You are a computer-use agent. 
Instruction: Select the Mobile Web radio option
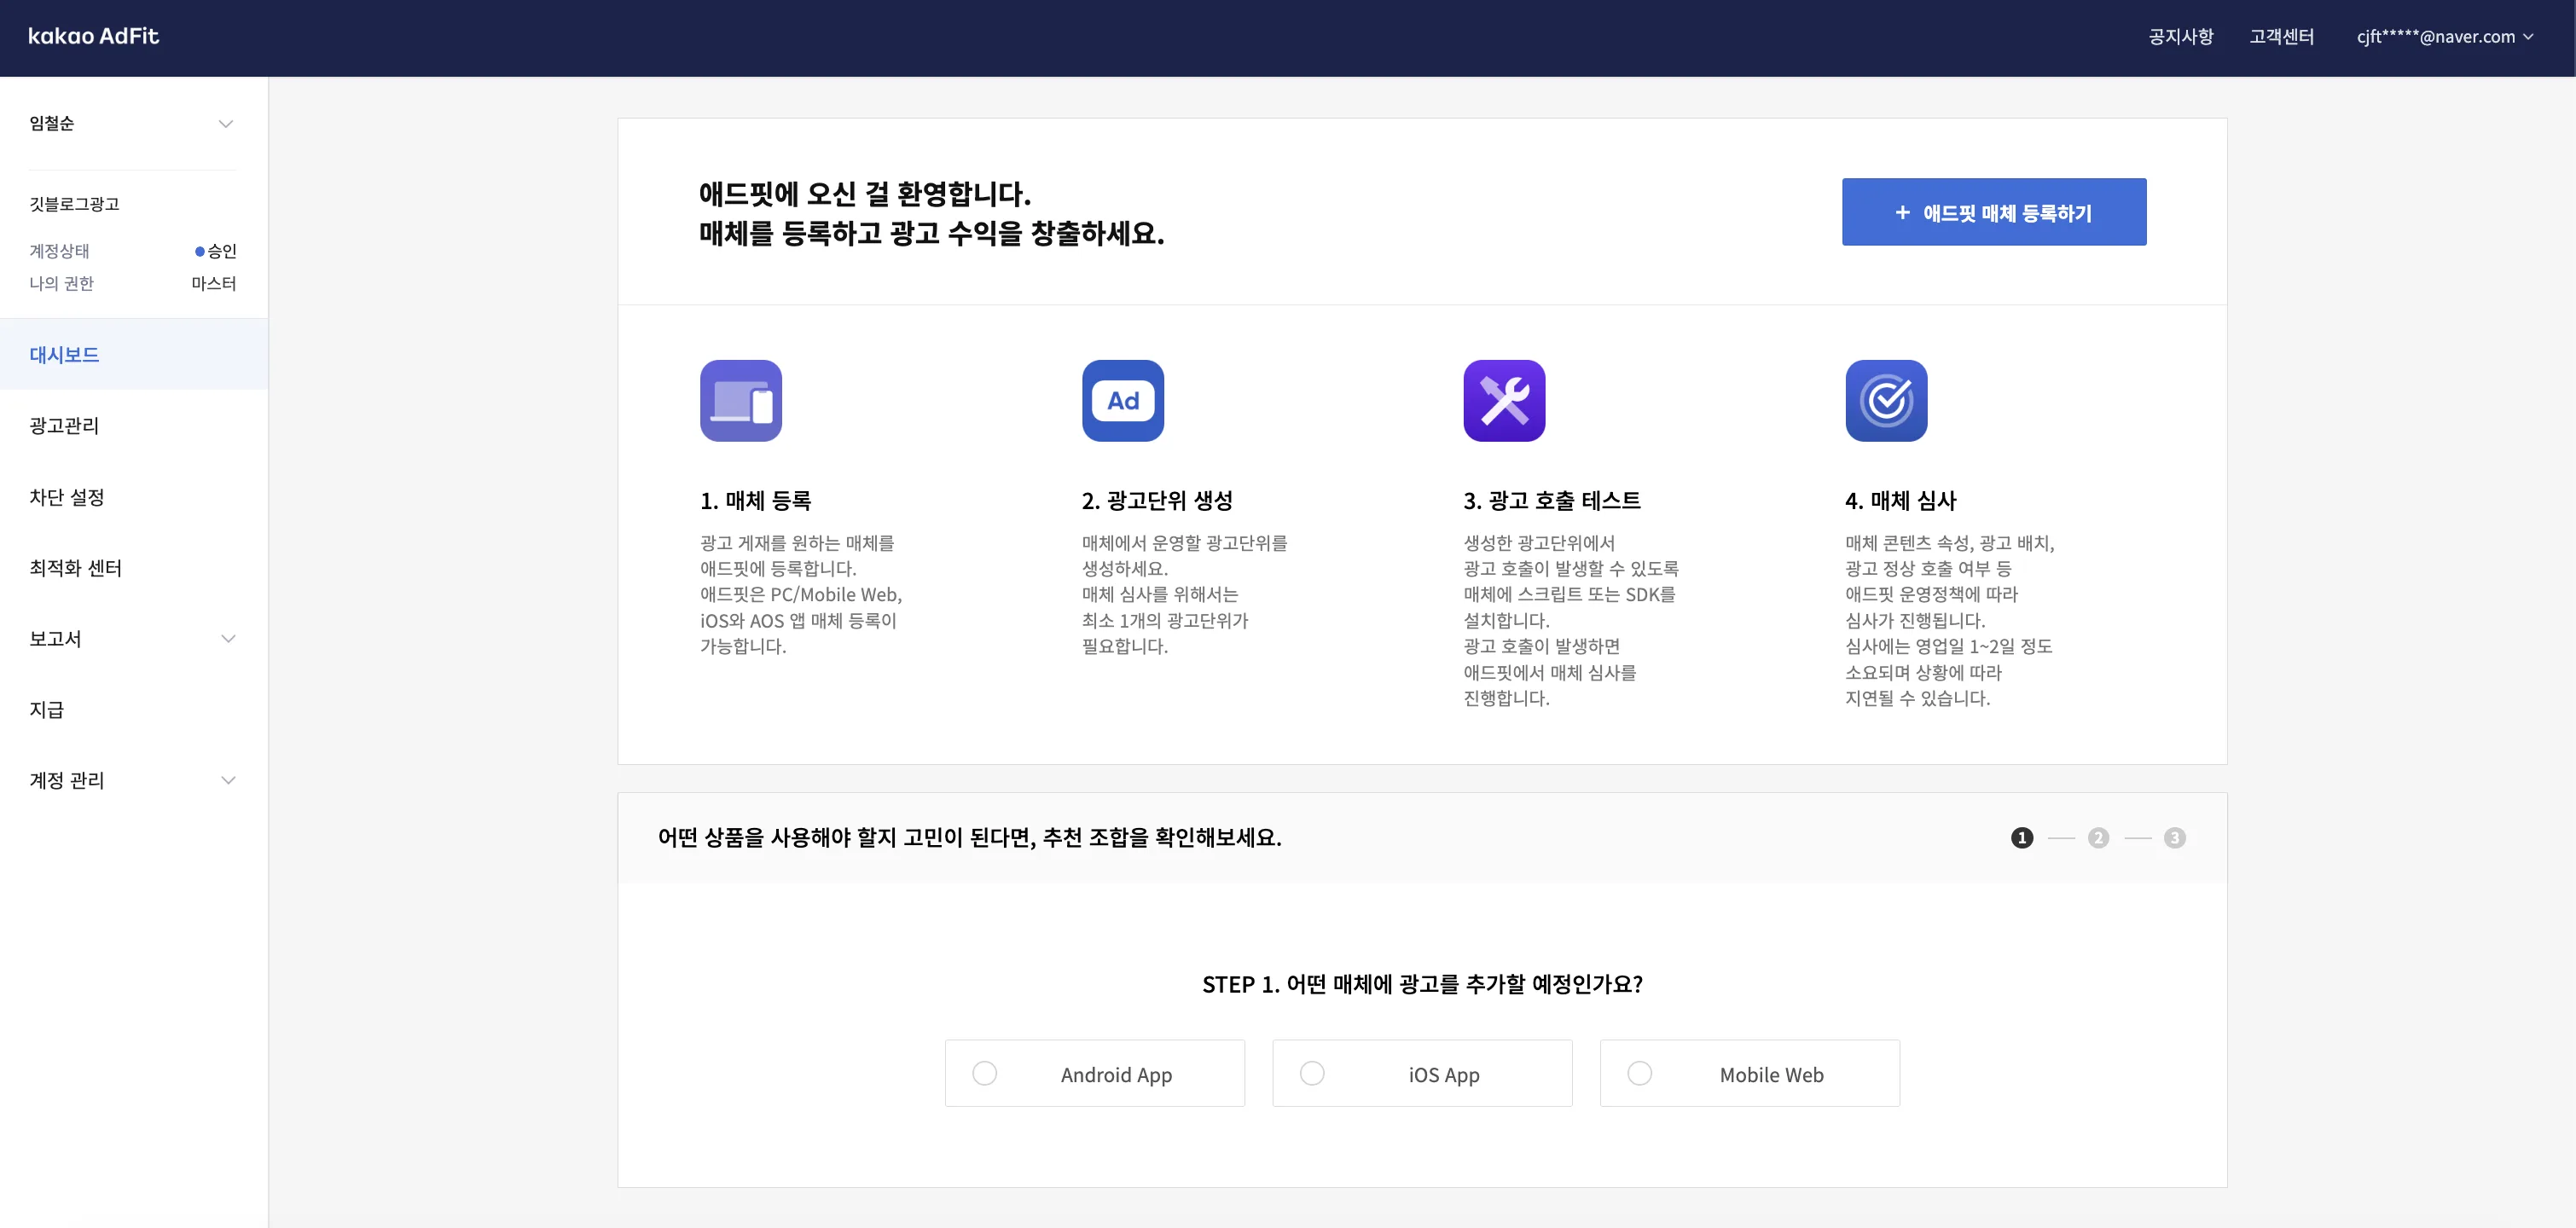(x=1750, y=1073)
